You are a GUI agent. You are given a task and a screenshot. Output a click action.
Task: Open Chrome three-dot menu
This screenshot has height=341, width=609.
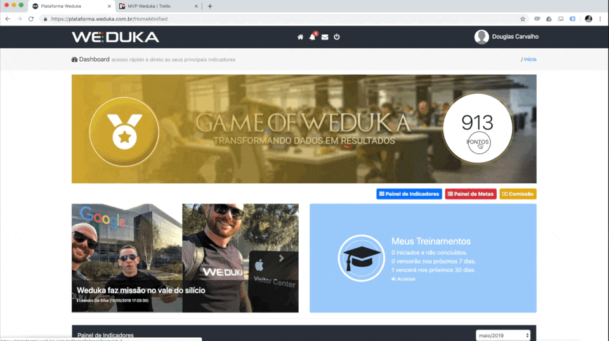click(x=600, y=18)
